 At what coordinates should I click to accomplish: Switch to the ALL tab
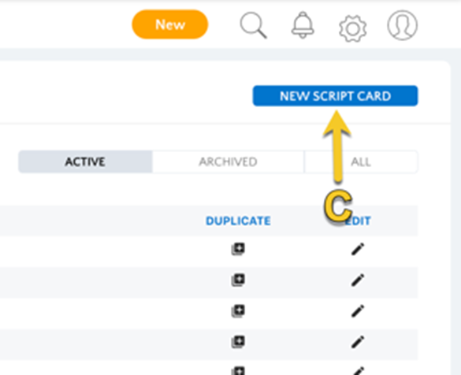point(361,162)
